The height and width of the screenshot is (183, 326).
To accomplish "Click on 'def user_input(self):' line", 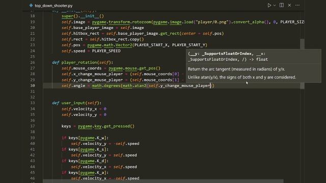I will coord(77,103).
